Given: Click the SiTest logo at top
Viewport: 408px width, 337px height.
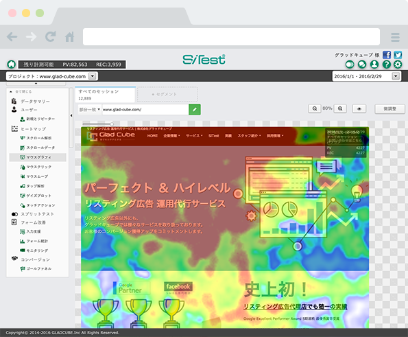Looking at the screenshot, I should point(204,60).
